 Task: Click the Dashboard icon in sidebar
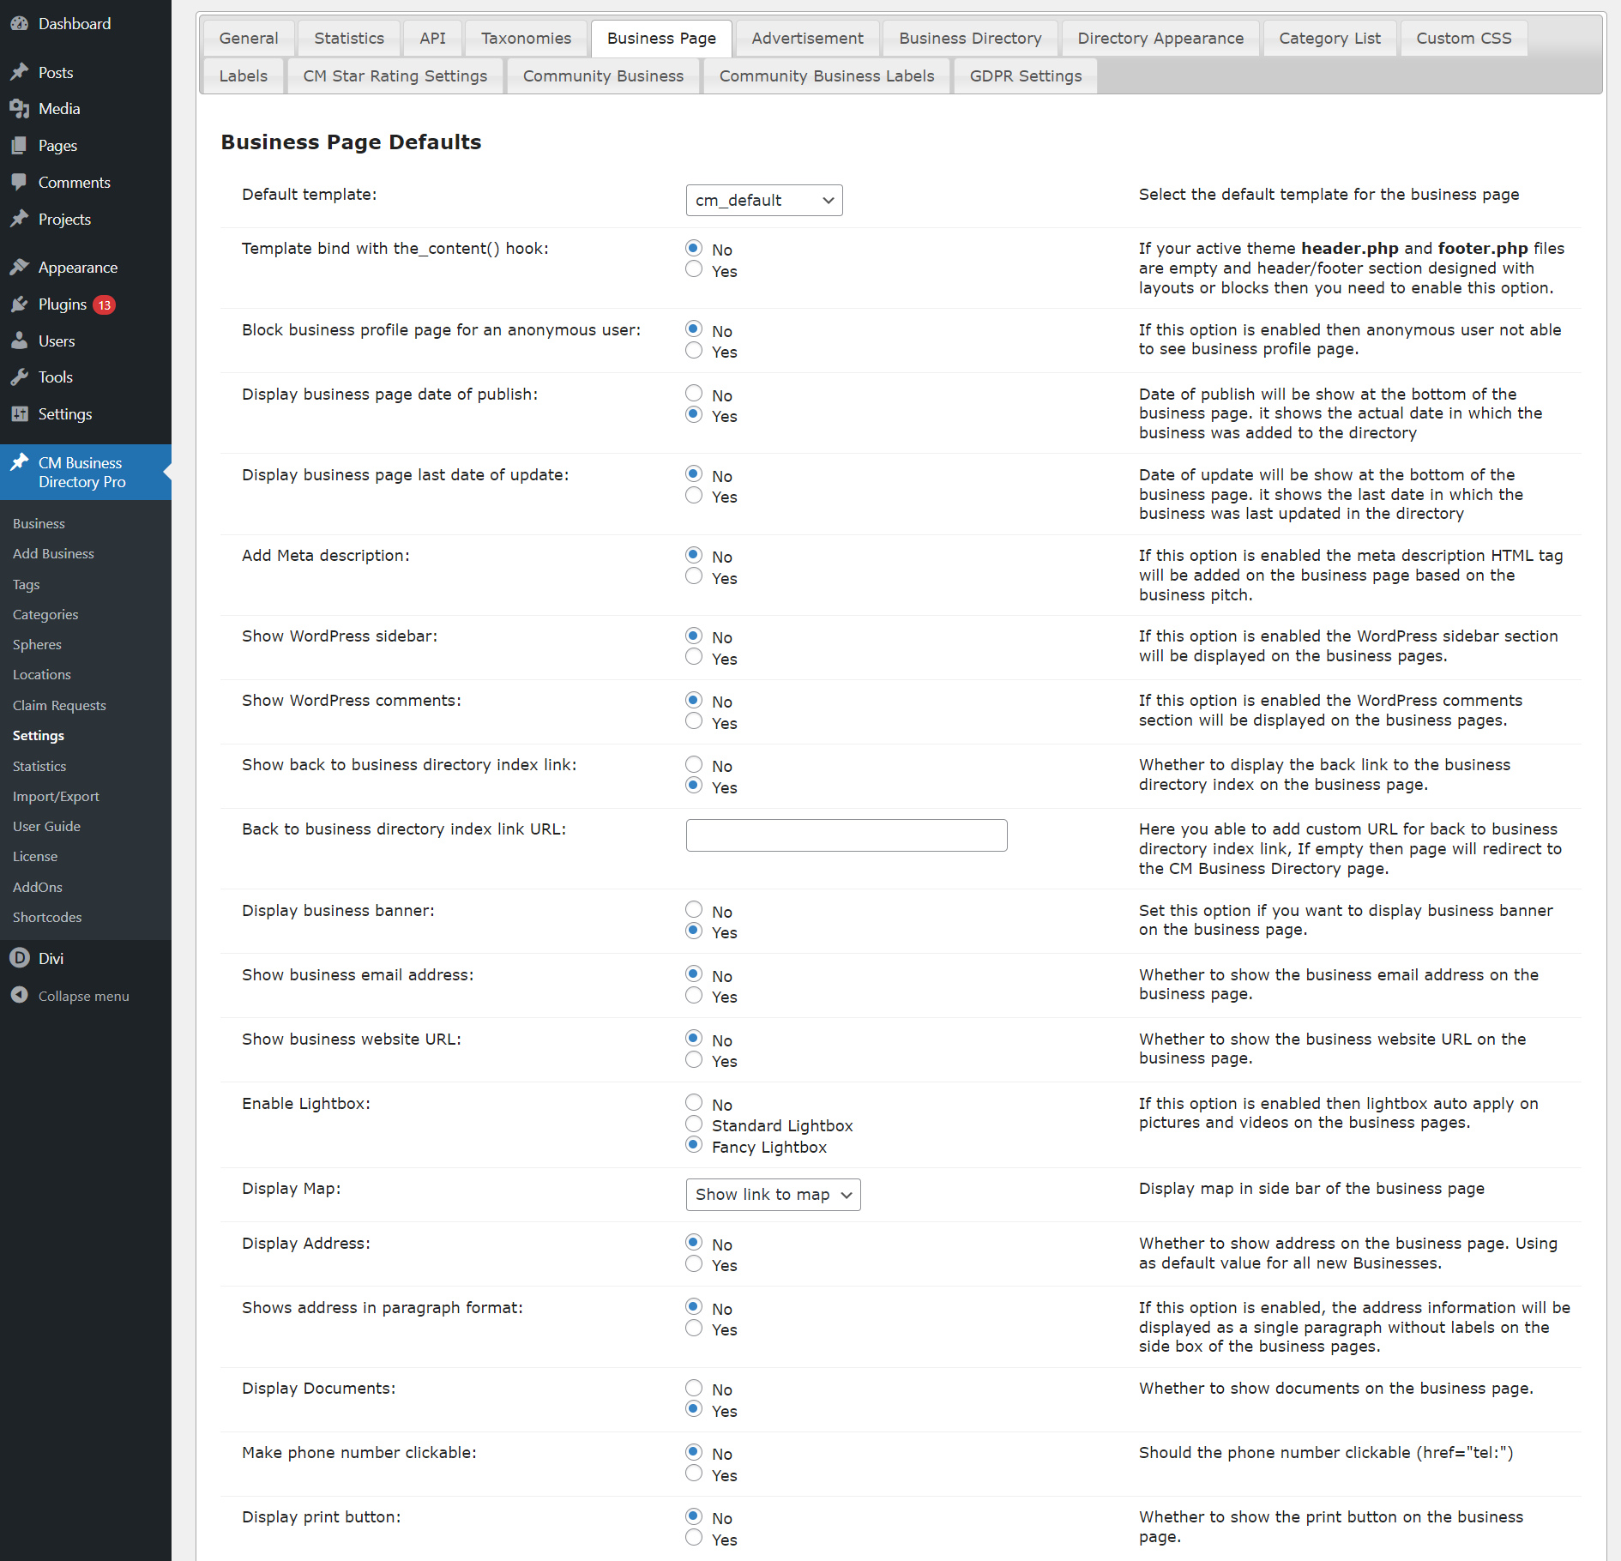20,23
